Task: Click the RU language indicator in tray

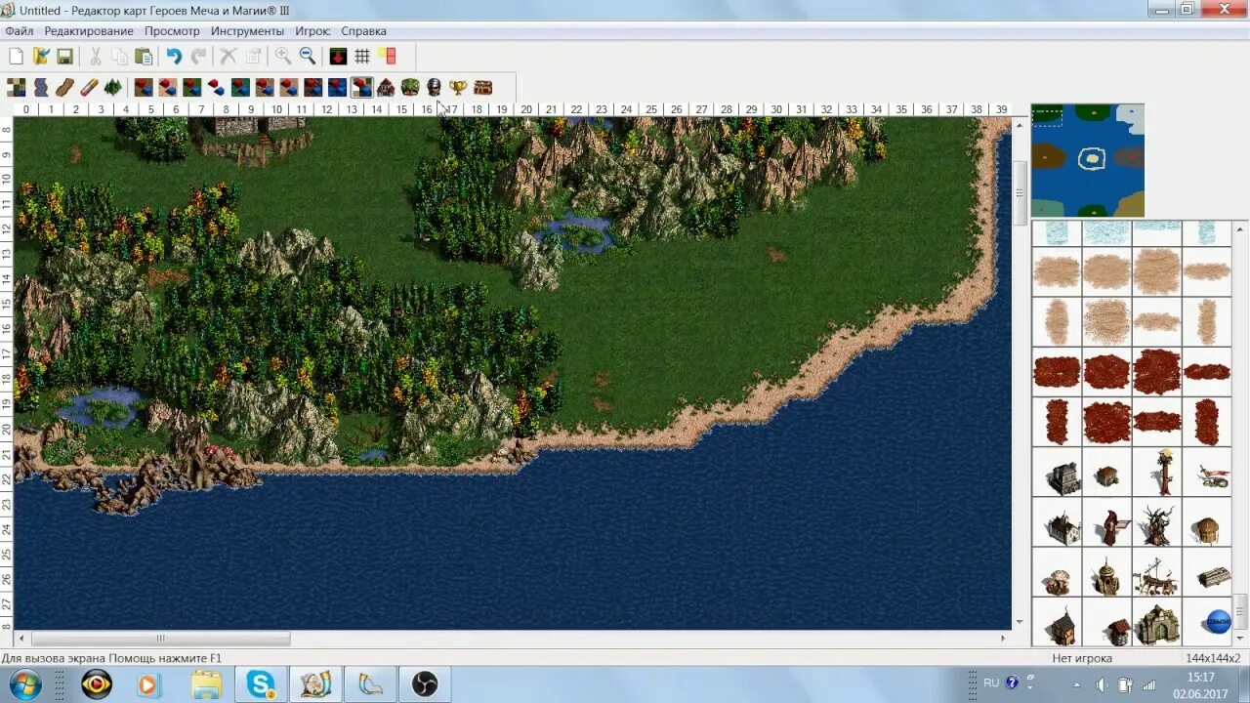Action: point(991,683)
